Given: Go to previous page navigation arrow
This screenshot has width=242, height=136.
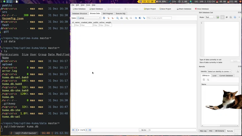Looking at the screenshot, I should click(76, 130).
